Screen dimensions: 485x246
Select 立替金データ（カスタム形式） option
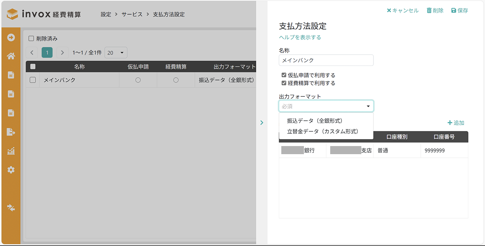pos(323,131)
